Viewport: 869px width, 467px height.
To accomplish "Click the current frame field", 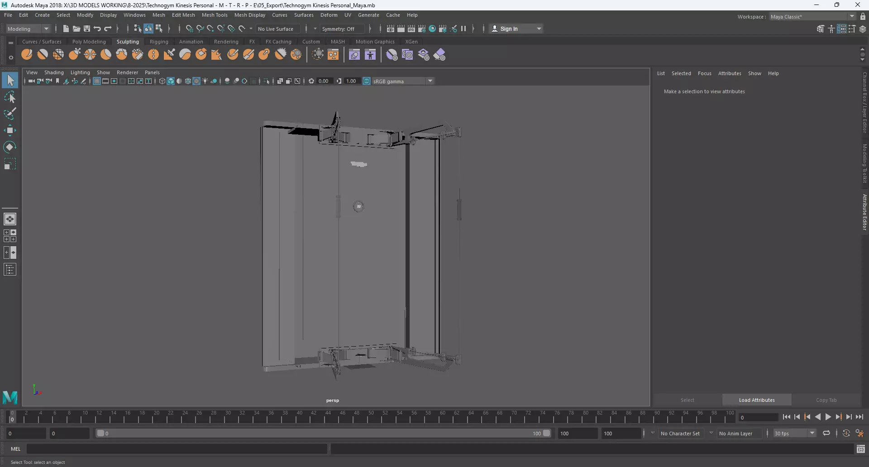I will (x=758, y=417).
